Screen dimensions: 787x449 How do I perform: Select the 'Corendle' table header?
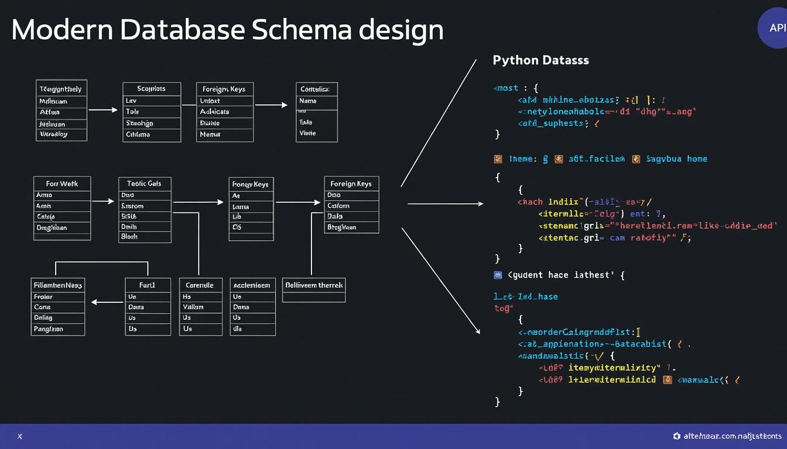(201, 285)
